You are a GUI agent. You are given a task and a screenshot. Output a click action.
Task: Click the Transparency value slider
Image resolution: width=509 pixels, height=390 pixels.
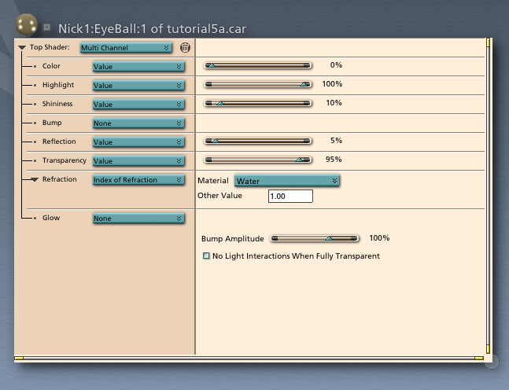tap(258, 160)
